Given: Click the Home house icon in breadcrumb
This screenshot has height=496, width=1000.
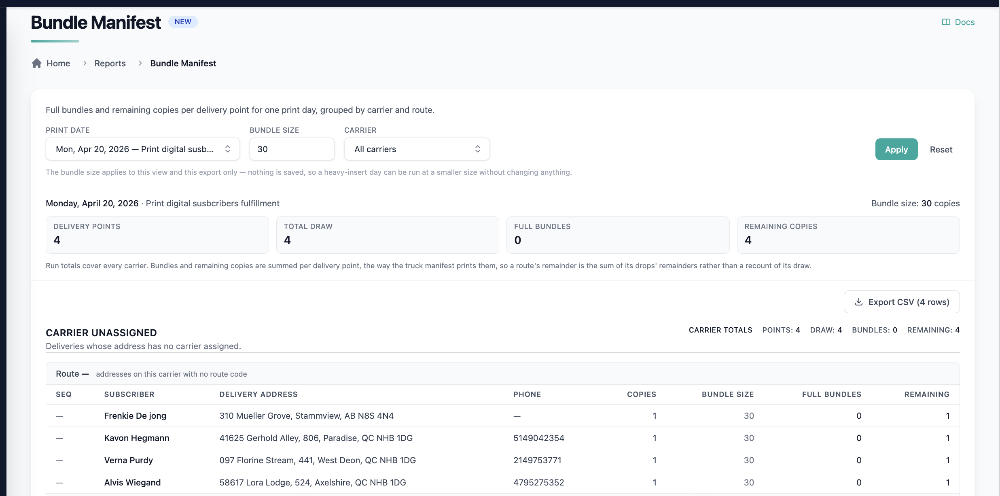Looking at the screenshot, I should click(x=37, y=63).
